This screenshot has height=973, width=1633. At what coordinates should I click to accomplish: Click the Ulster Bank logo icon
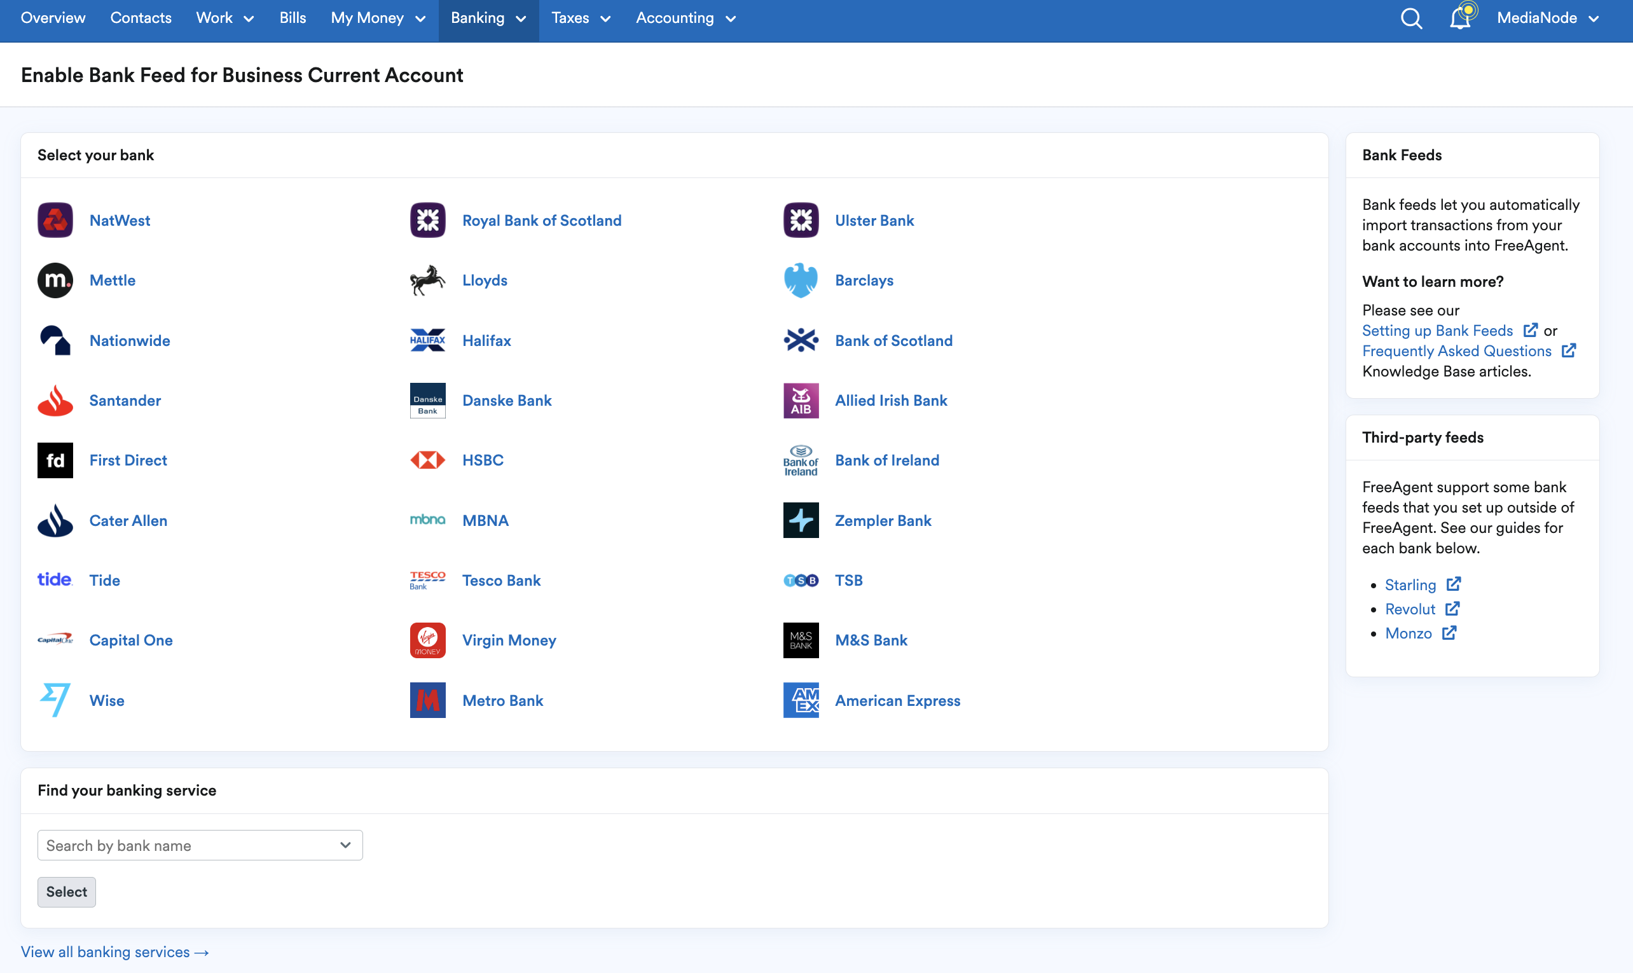[x=801, y=220]
